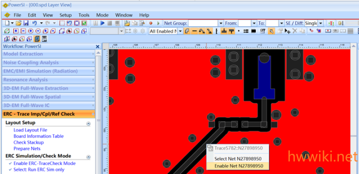Click the zoom out minus-circle icon
Viewport: 359px width, 174px height.
38,31
